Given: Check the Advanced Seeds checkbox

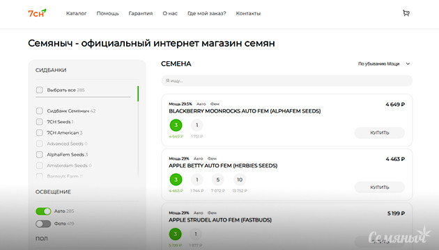Looking at the screenshot, I should 40,144.
